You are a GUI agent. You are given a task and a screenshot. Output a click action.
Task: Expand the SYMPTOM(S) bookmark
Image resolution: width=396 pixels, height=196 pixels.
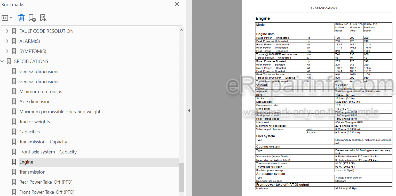coord(7,51)
